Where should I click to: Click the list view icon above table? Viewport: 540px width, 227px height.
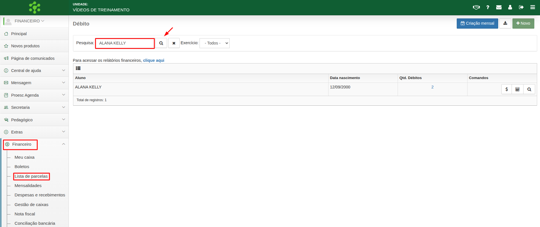(x=78, y=68)
